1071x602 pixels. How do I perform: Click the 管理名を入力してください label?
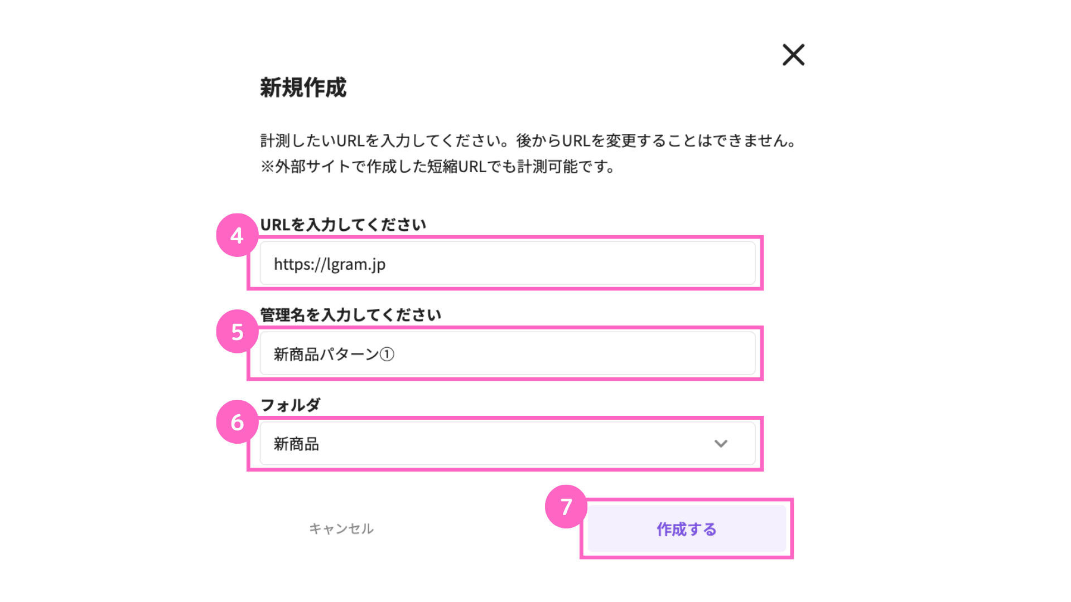point(350,315)
